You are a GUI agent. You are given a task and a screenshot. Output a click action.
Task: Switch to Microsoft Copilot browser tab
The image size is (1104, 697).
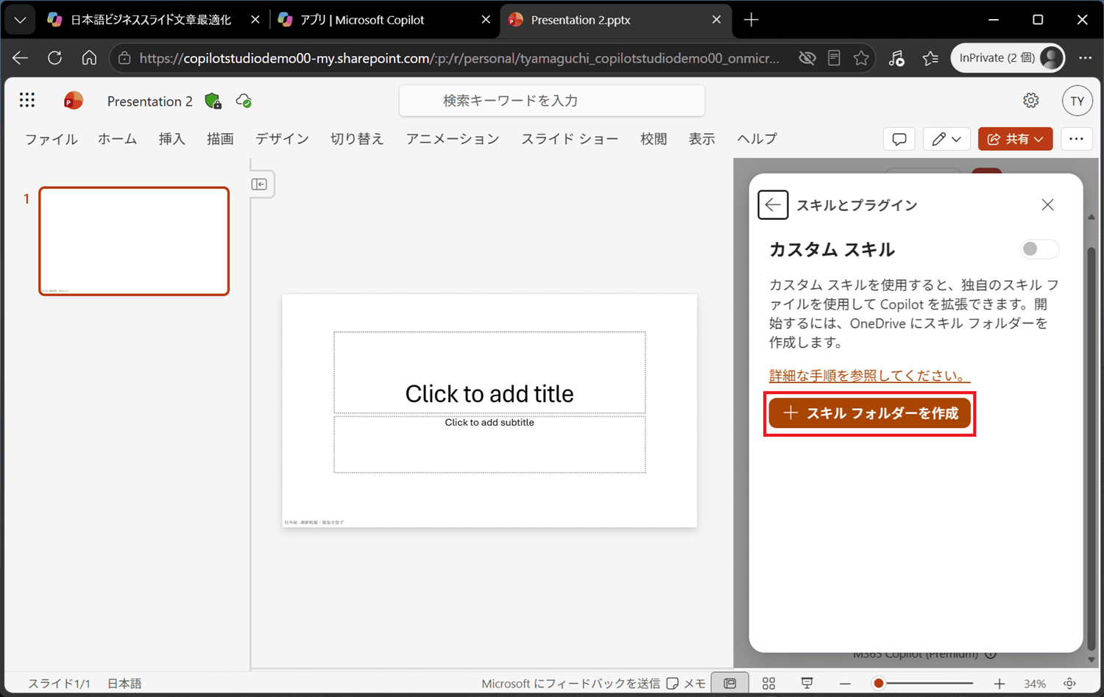383,20
